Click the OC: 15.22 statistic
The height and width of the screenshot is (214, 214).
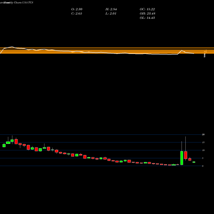147,9
